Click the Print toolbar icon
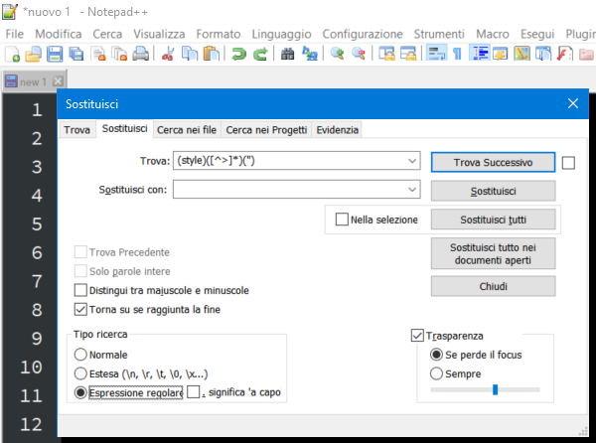The width and height of the screenshot is (596, 443). click(140, 54)
